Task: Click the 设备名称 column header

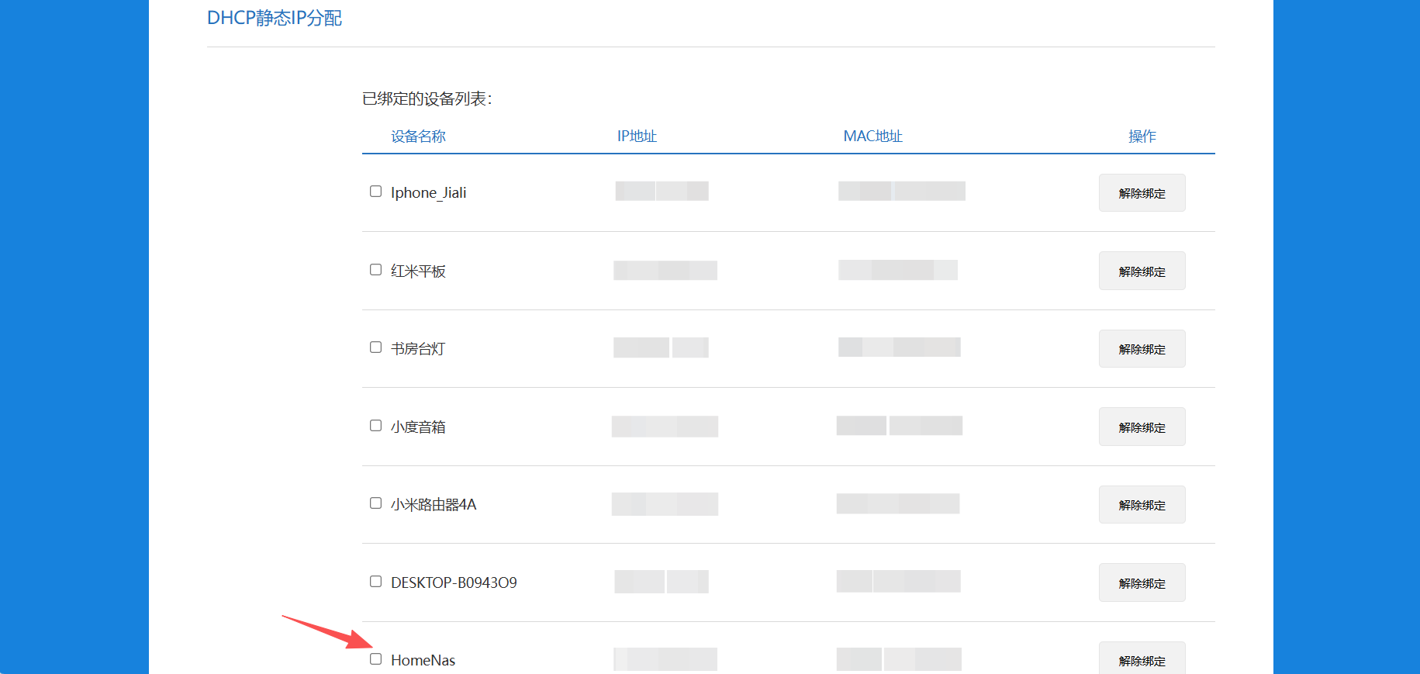Action: pos(418,137)
